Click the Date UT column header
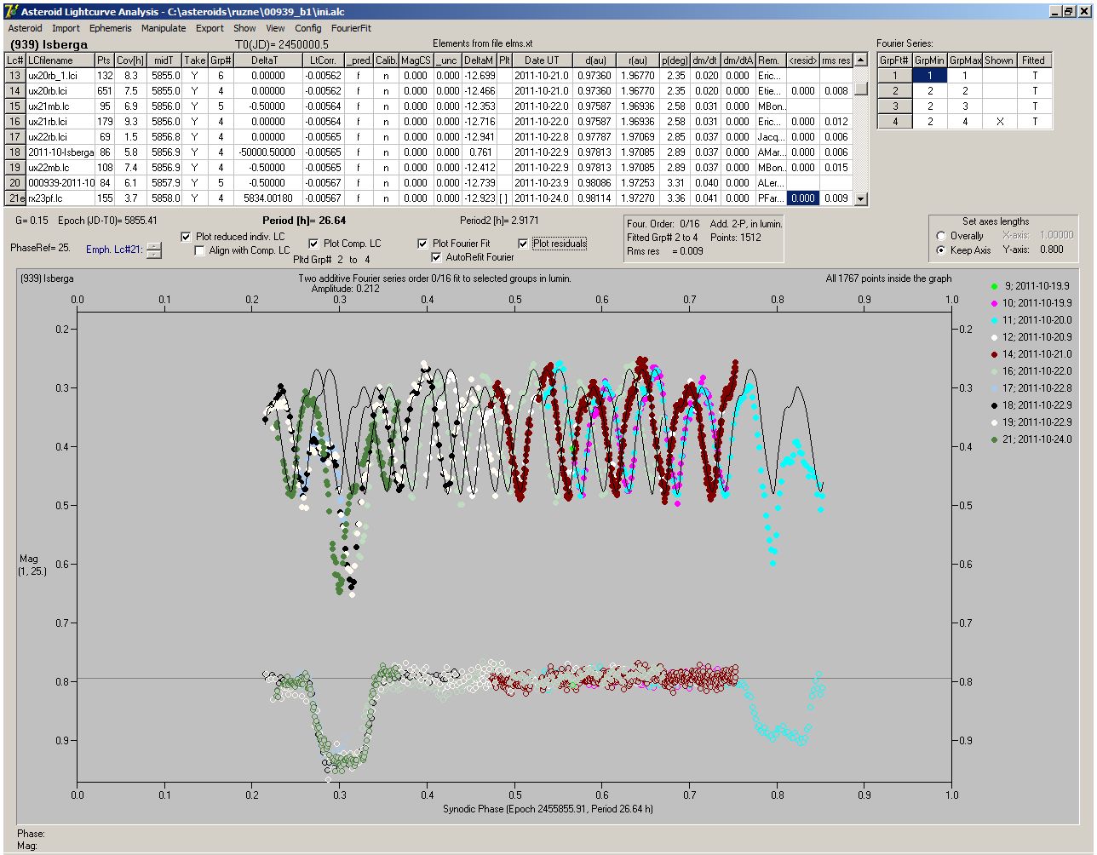This screenshot has width=1097, height=855. pyautogui.click(x=542, y=60)
